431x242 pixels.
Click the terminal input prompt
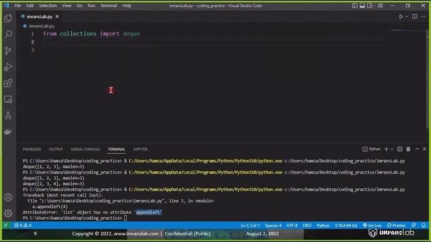pos(125,218)
